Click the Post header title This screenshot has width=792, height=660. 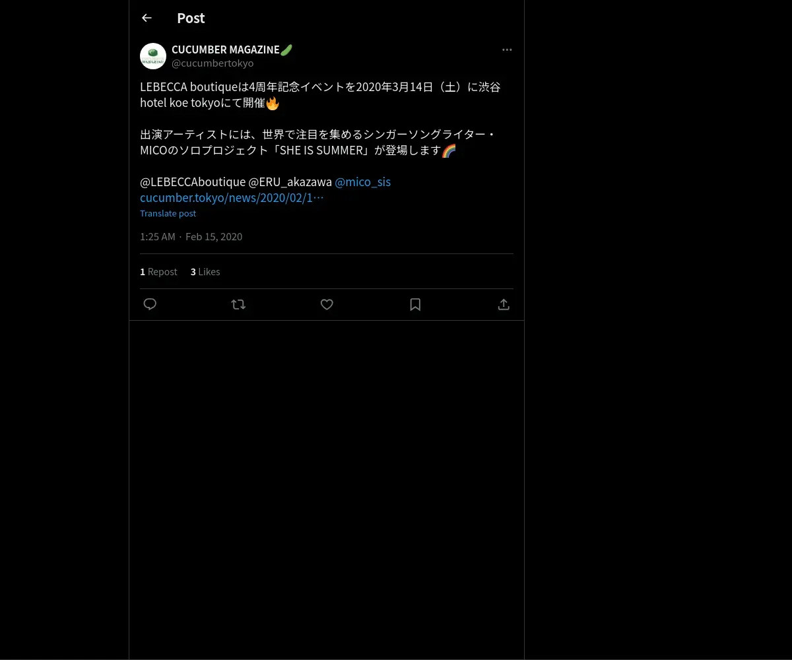[191, 18]
